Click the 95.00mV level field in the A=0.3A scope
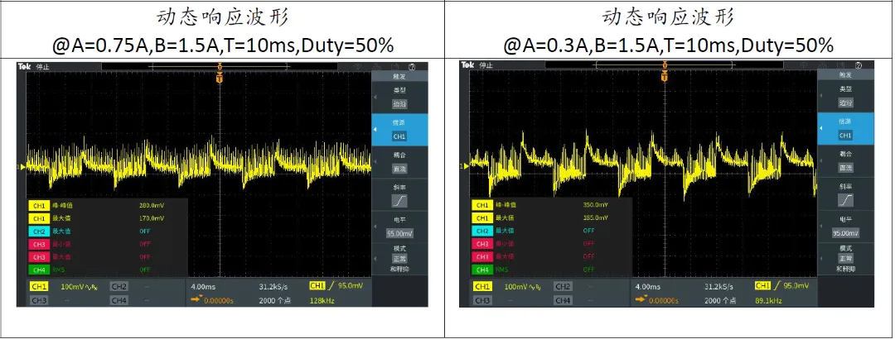The width and height of the screenshot is (895, 339). click(845, 233)
